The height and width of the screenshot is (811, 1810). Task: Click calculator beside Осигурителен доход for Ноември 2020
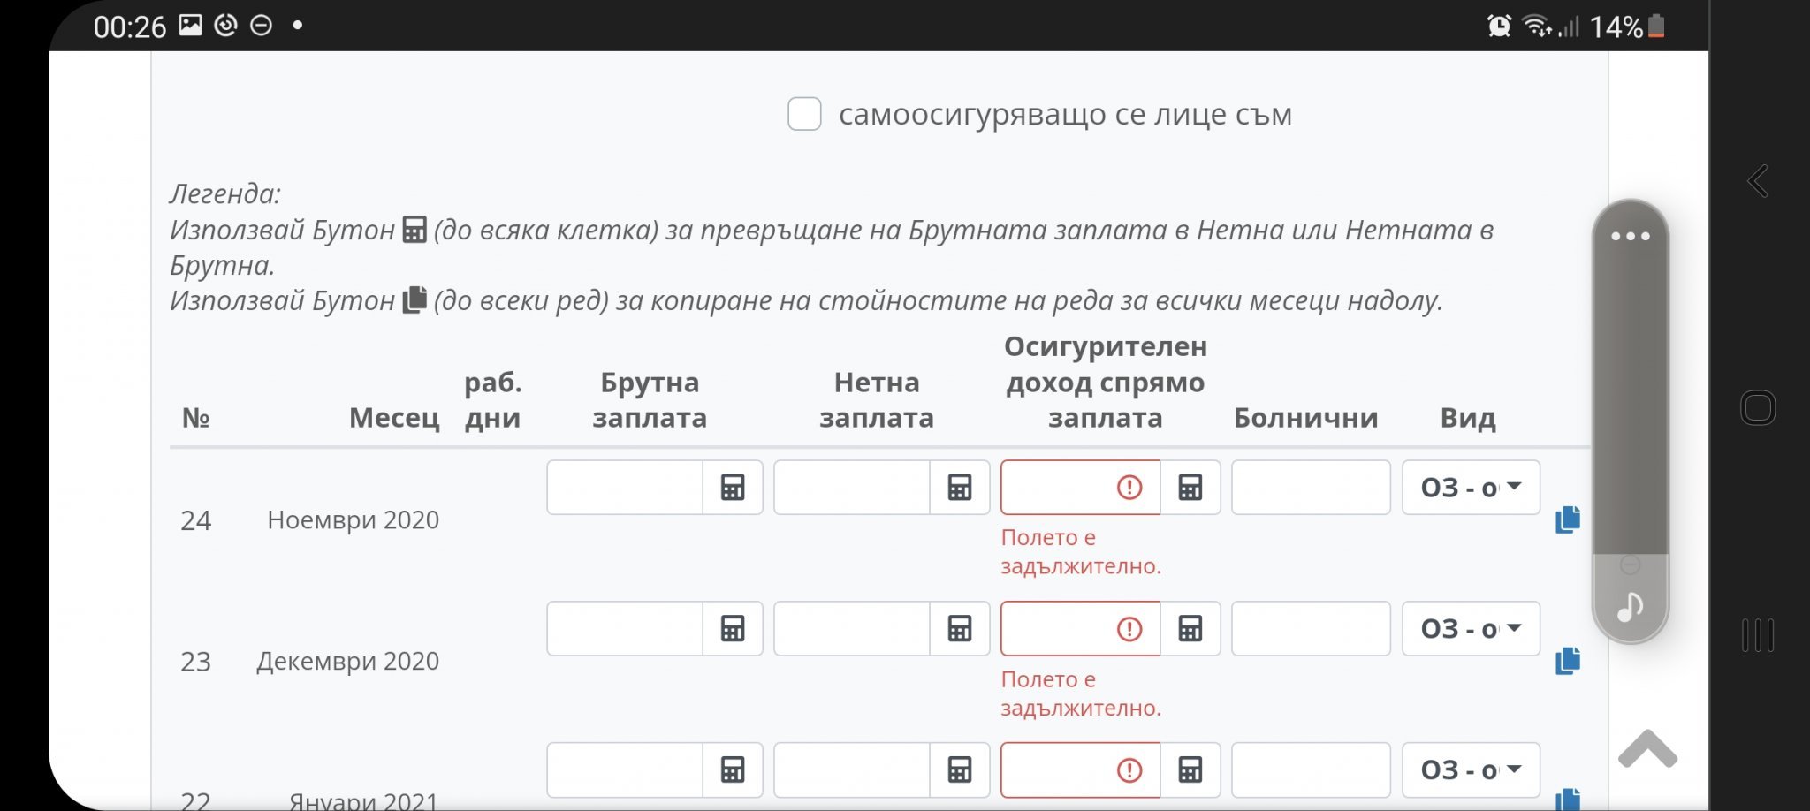[x=1190, y=488]
